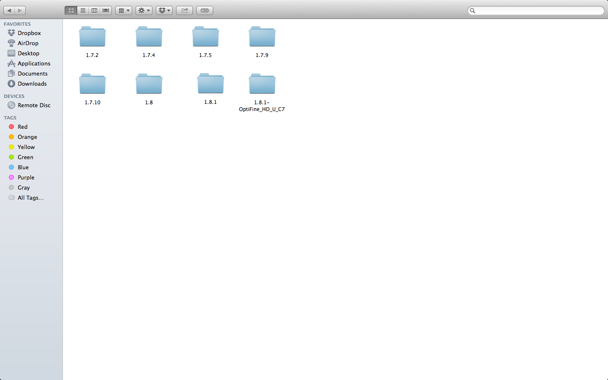Open Applications from Favorites
This screenshot has width=608, height=380.
tap(34, 63)
